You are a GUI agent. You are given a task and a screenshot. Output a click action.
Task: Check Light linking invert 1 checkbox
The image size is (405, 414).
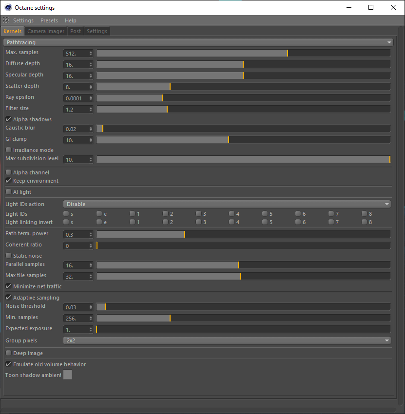tap(133, 222)
